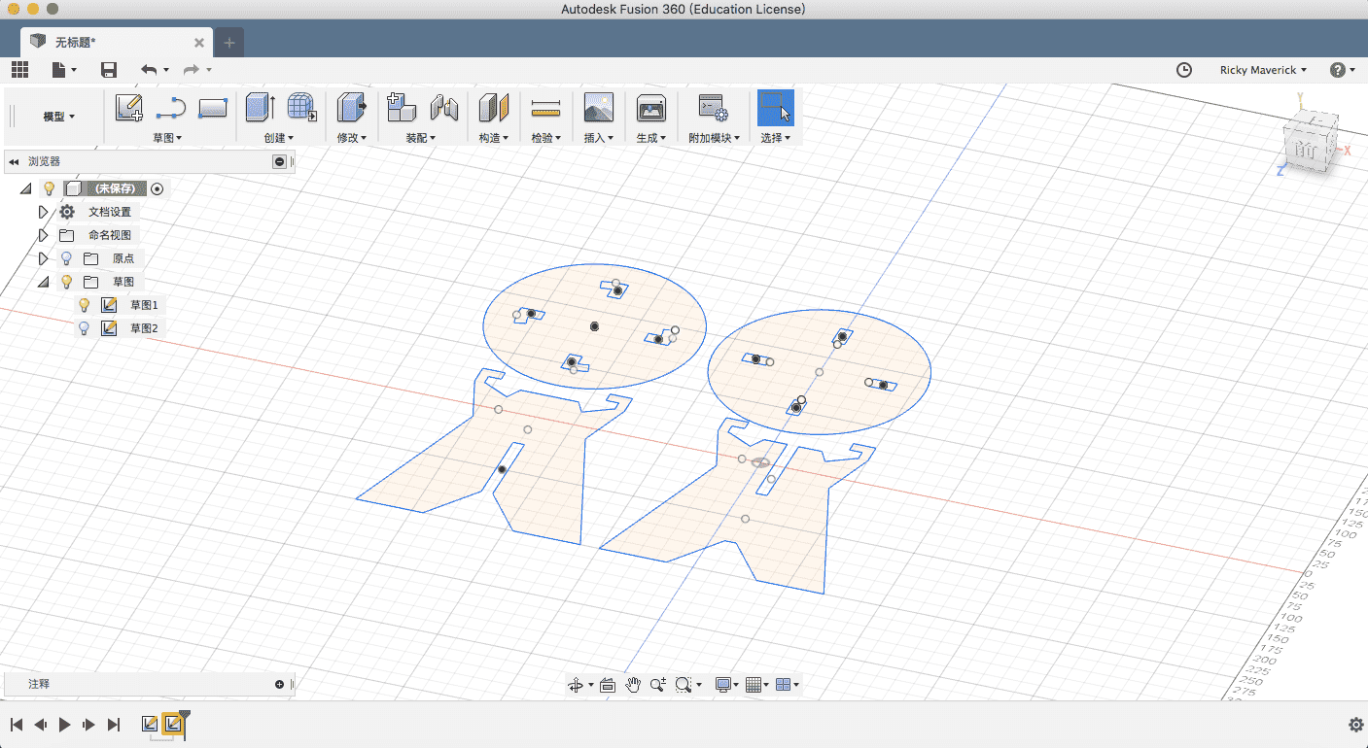Select the Rectangle sketch tool
Screen dimensions: 1368x748
pyautogui.click(x=213, y=108)
